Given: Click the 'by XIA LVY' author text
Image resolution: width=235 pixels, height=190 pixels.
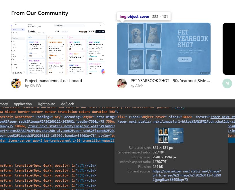Looking at the screenshot, I should tap(33, 86).
